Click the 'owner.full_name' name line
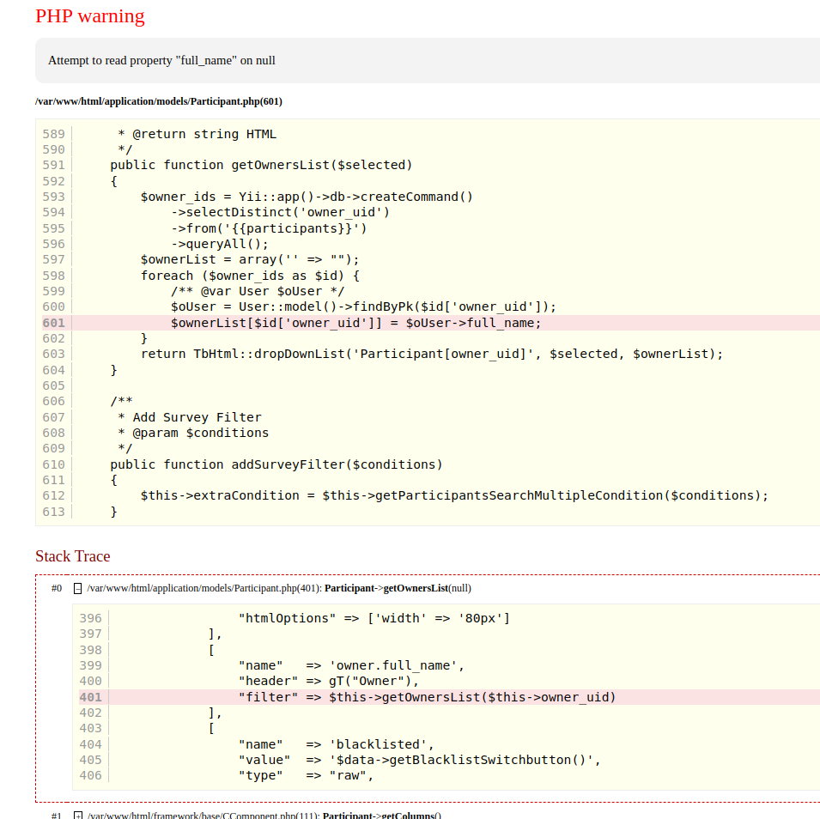This screenshot has height=819, width=820. tap(351, 665)
